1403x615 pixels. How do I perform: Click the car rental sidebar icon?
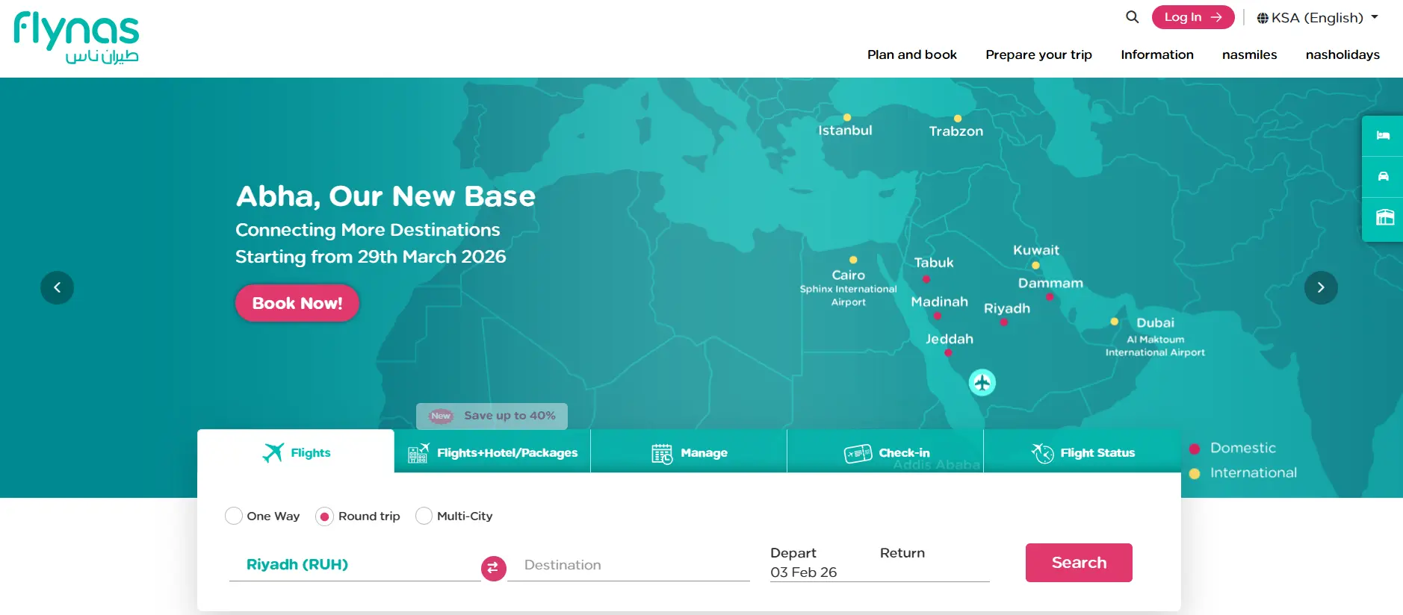point(1383,177)
